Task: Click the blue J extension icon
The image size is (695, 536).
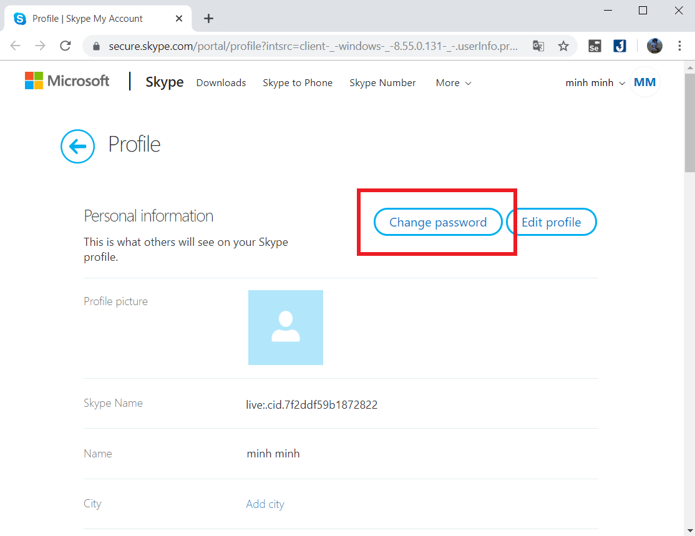Action: [x=620, y=46]
